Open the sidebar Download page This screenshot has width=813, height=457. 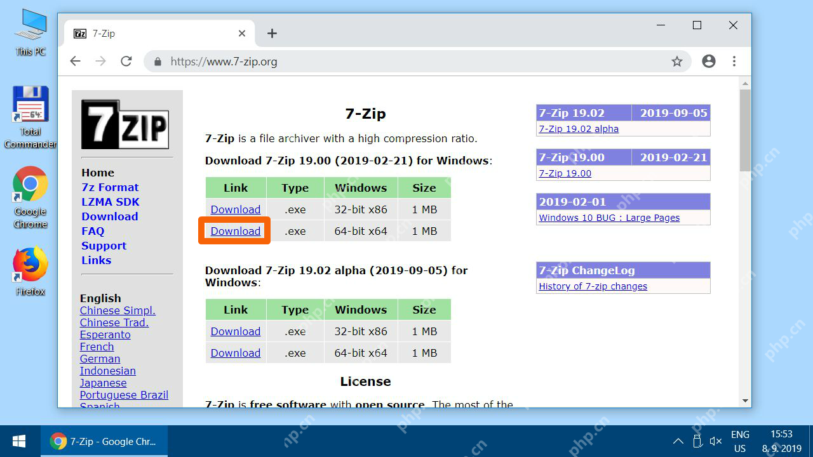110,216
